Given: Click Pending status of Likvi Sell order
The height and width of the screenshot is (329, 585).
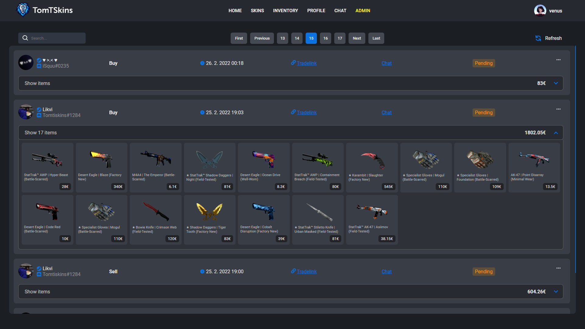Looking at the screenshot, I should click(484, 271).
